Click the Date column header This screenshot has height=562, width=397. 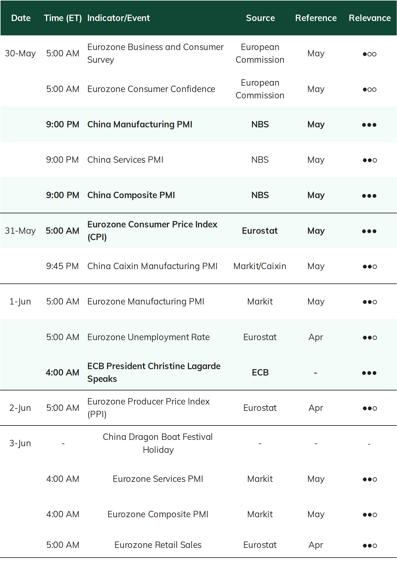click(21, 18)
